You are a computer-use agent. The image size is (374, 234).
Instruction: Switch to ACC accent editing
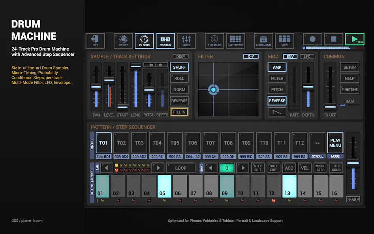click(x=289, y=168)
